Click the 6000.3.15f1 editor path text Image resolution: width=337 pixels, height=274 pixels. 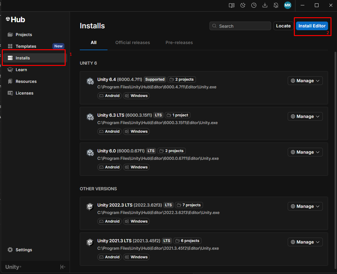click(157, 123)
